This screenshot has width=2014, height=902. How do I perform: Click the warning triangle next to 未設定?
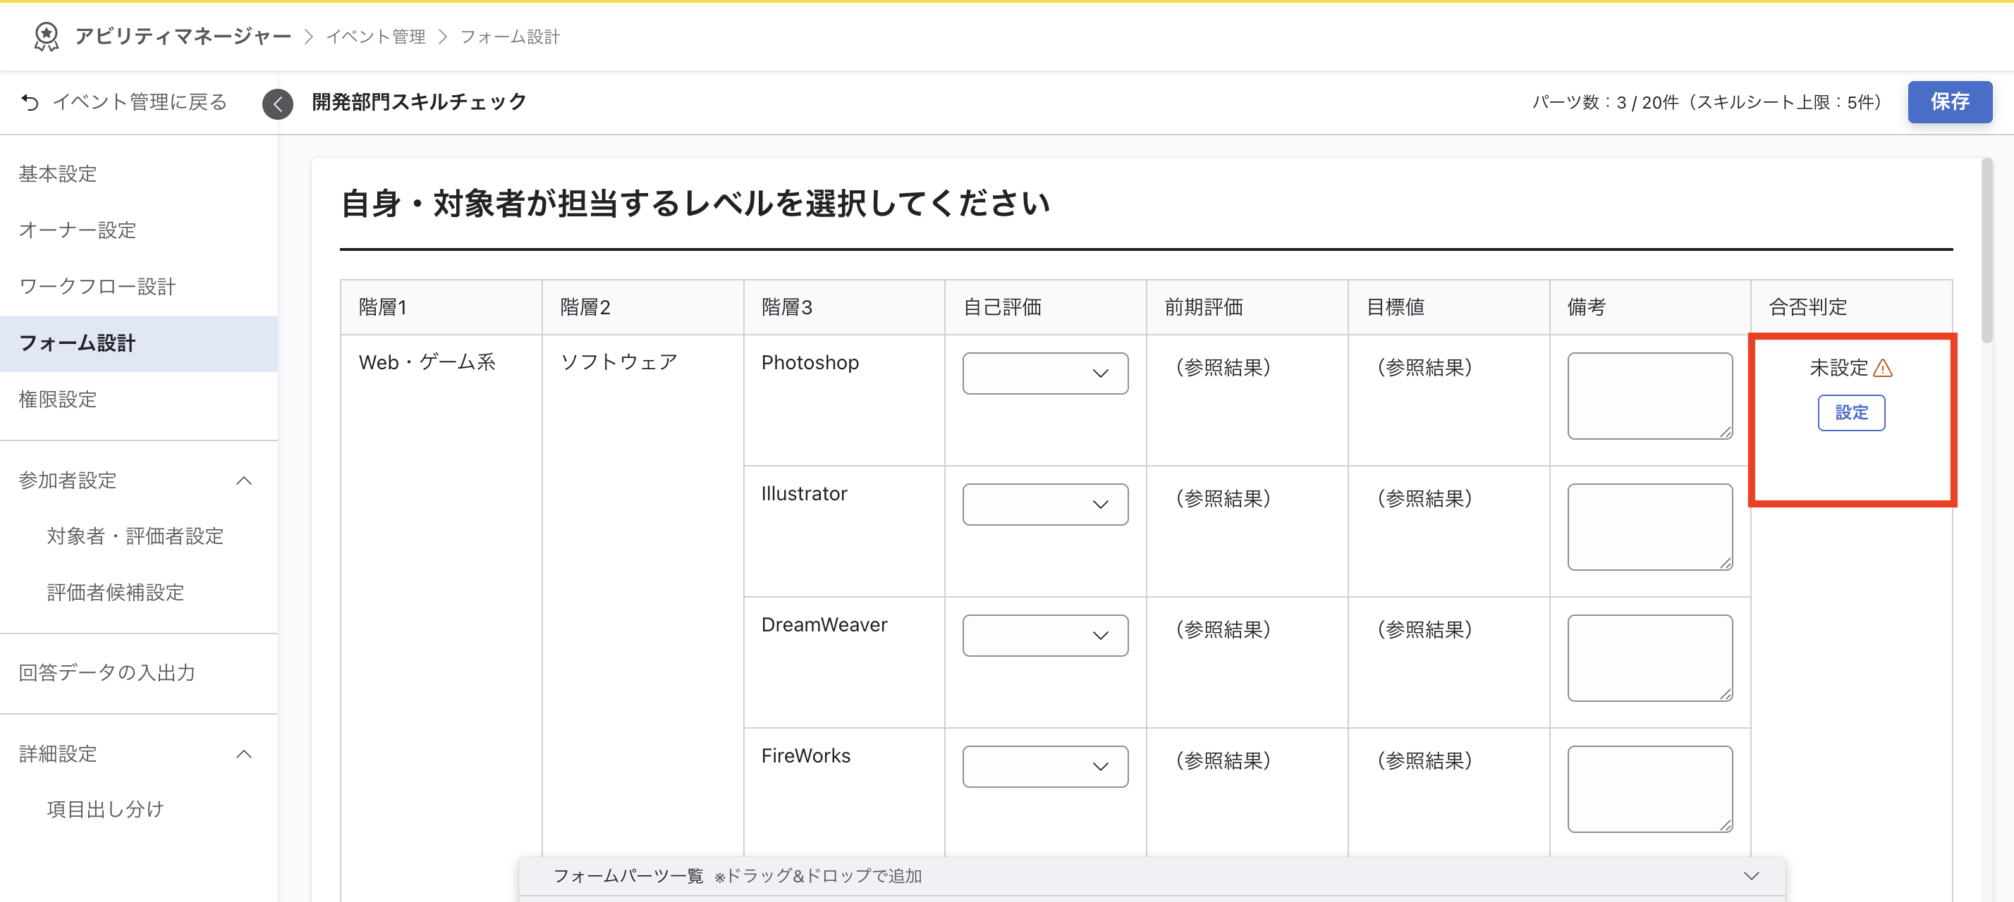pos(1883,368)
